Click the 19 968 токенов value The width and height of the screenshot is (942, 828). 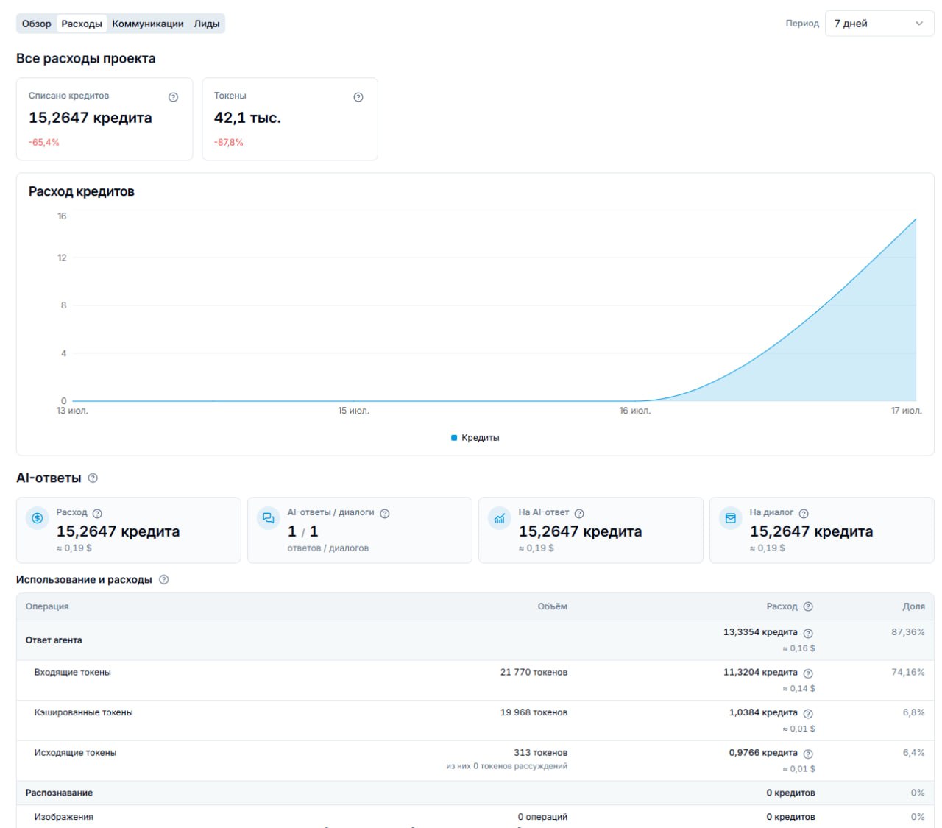[x=534, y=712]
